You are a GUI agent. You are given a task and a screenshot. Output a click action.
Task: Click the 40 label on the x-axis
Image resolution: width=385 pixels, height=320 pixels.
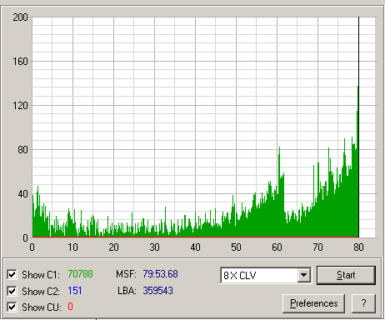pyautogui.click(x=195, y=247)
